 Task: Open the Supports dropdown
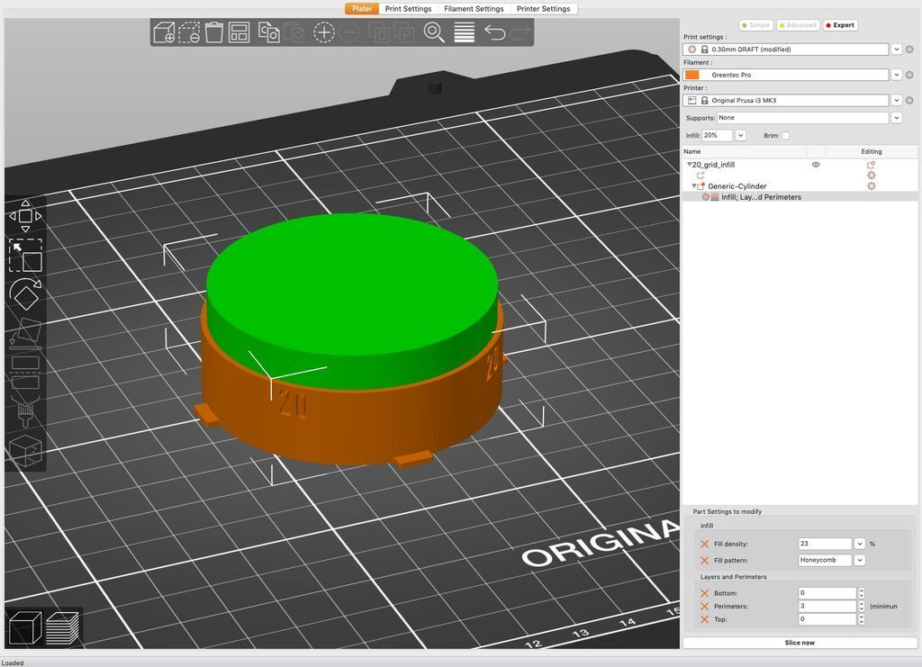[896, 118]
